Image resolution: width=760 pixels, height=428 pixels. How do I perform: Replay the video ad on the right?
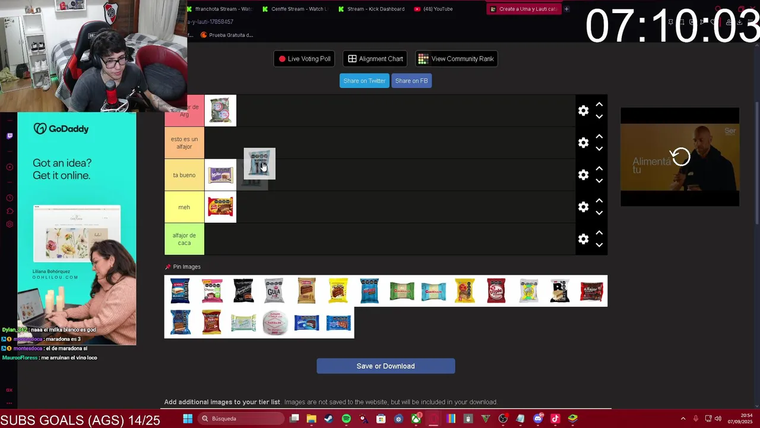click(680, 157)
